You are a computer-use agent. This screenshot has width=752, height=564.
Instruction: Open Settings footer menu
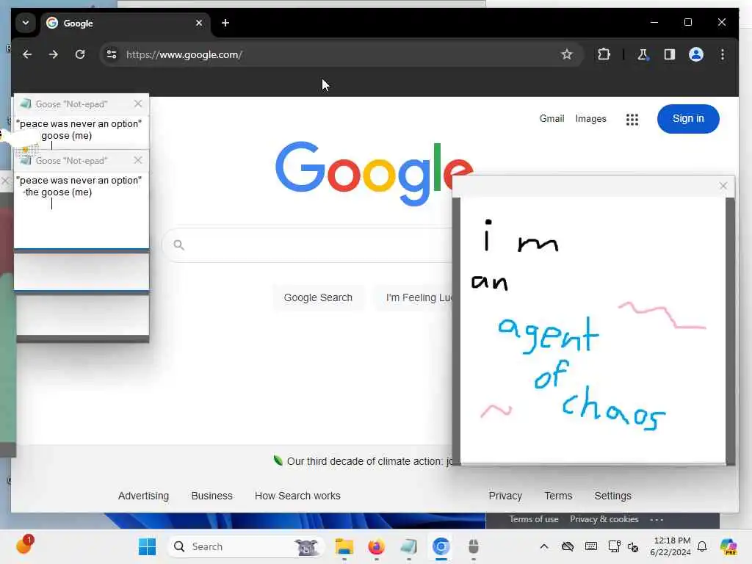pos(612,496)
